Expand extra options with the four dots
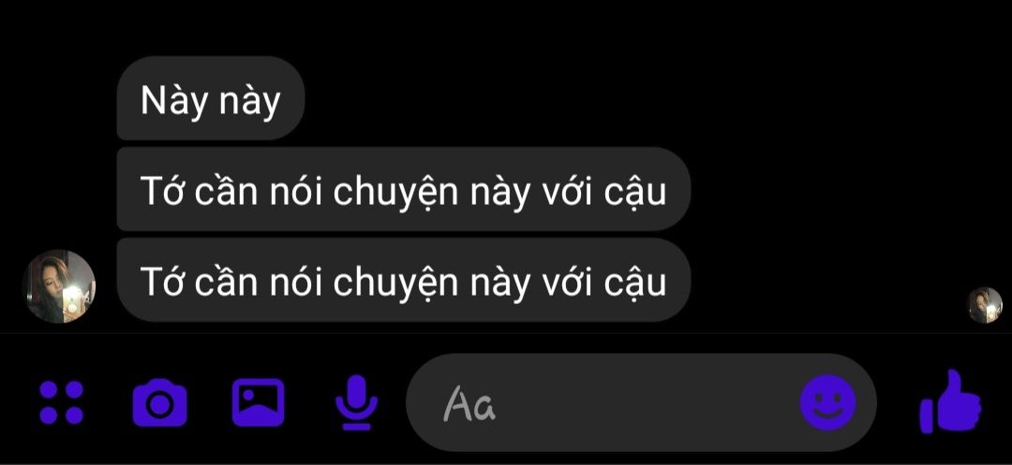Viewport: 1012px width, 465px height. (x=61, y=402)
